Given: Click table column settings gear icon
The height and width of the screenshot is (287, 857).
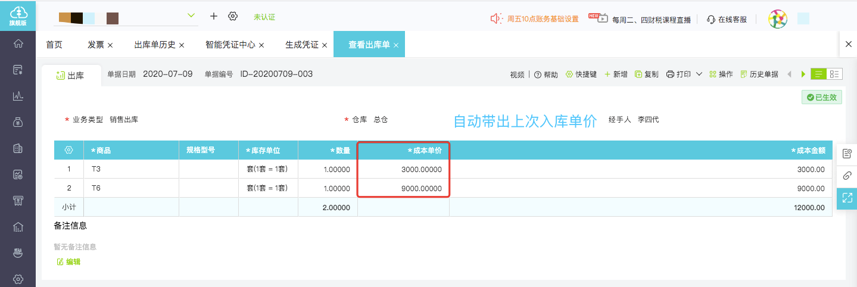Looking at the screenshot, I should click(68, 150).
